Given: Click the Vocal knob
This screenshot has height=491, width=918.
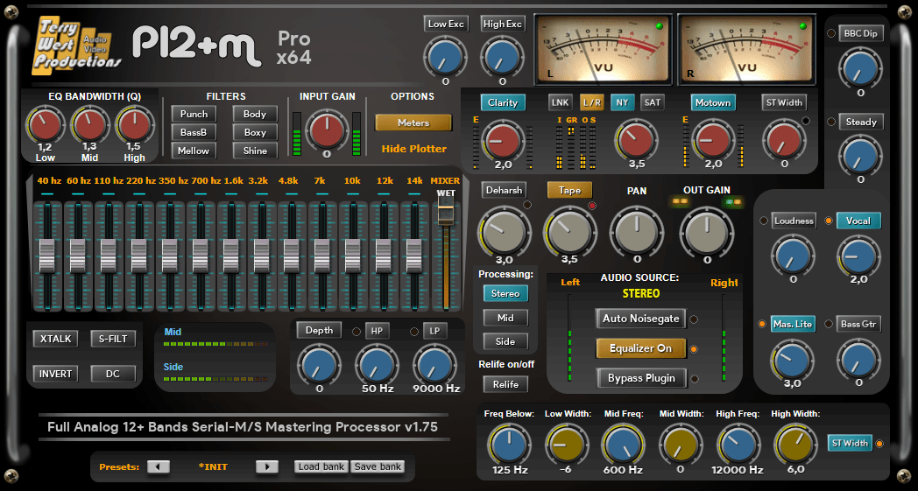Looking at the screenshot, I should (x=858, y=256).
